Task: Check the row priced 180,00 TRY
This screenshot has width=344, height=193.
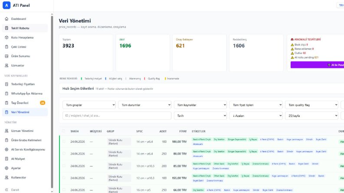Action: coord(64,142)
